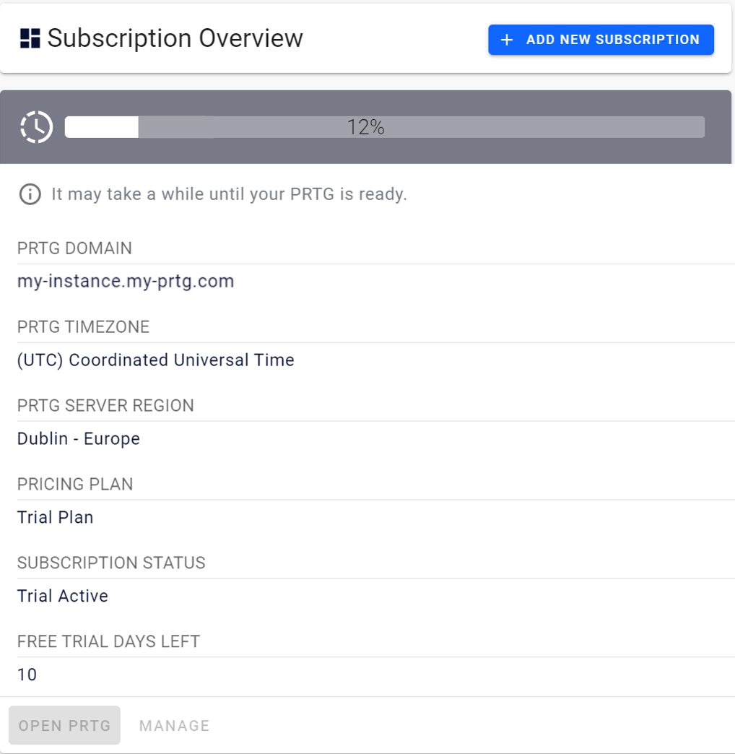Screen dimensions: 735x754
Task: Click the Trial Plan pricing value
Action: pos(56,517)
